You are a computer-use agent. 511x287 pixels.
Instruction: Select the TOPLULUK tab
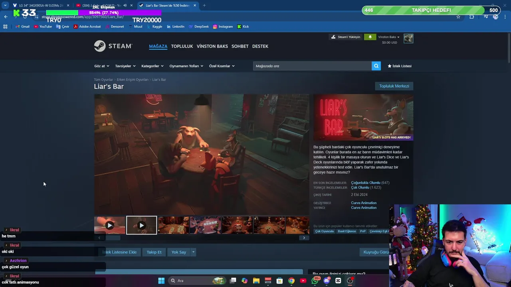182,46
